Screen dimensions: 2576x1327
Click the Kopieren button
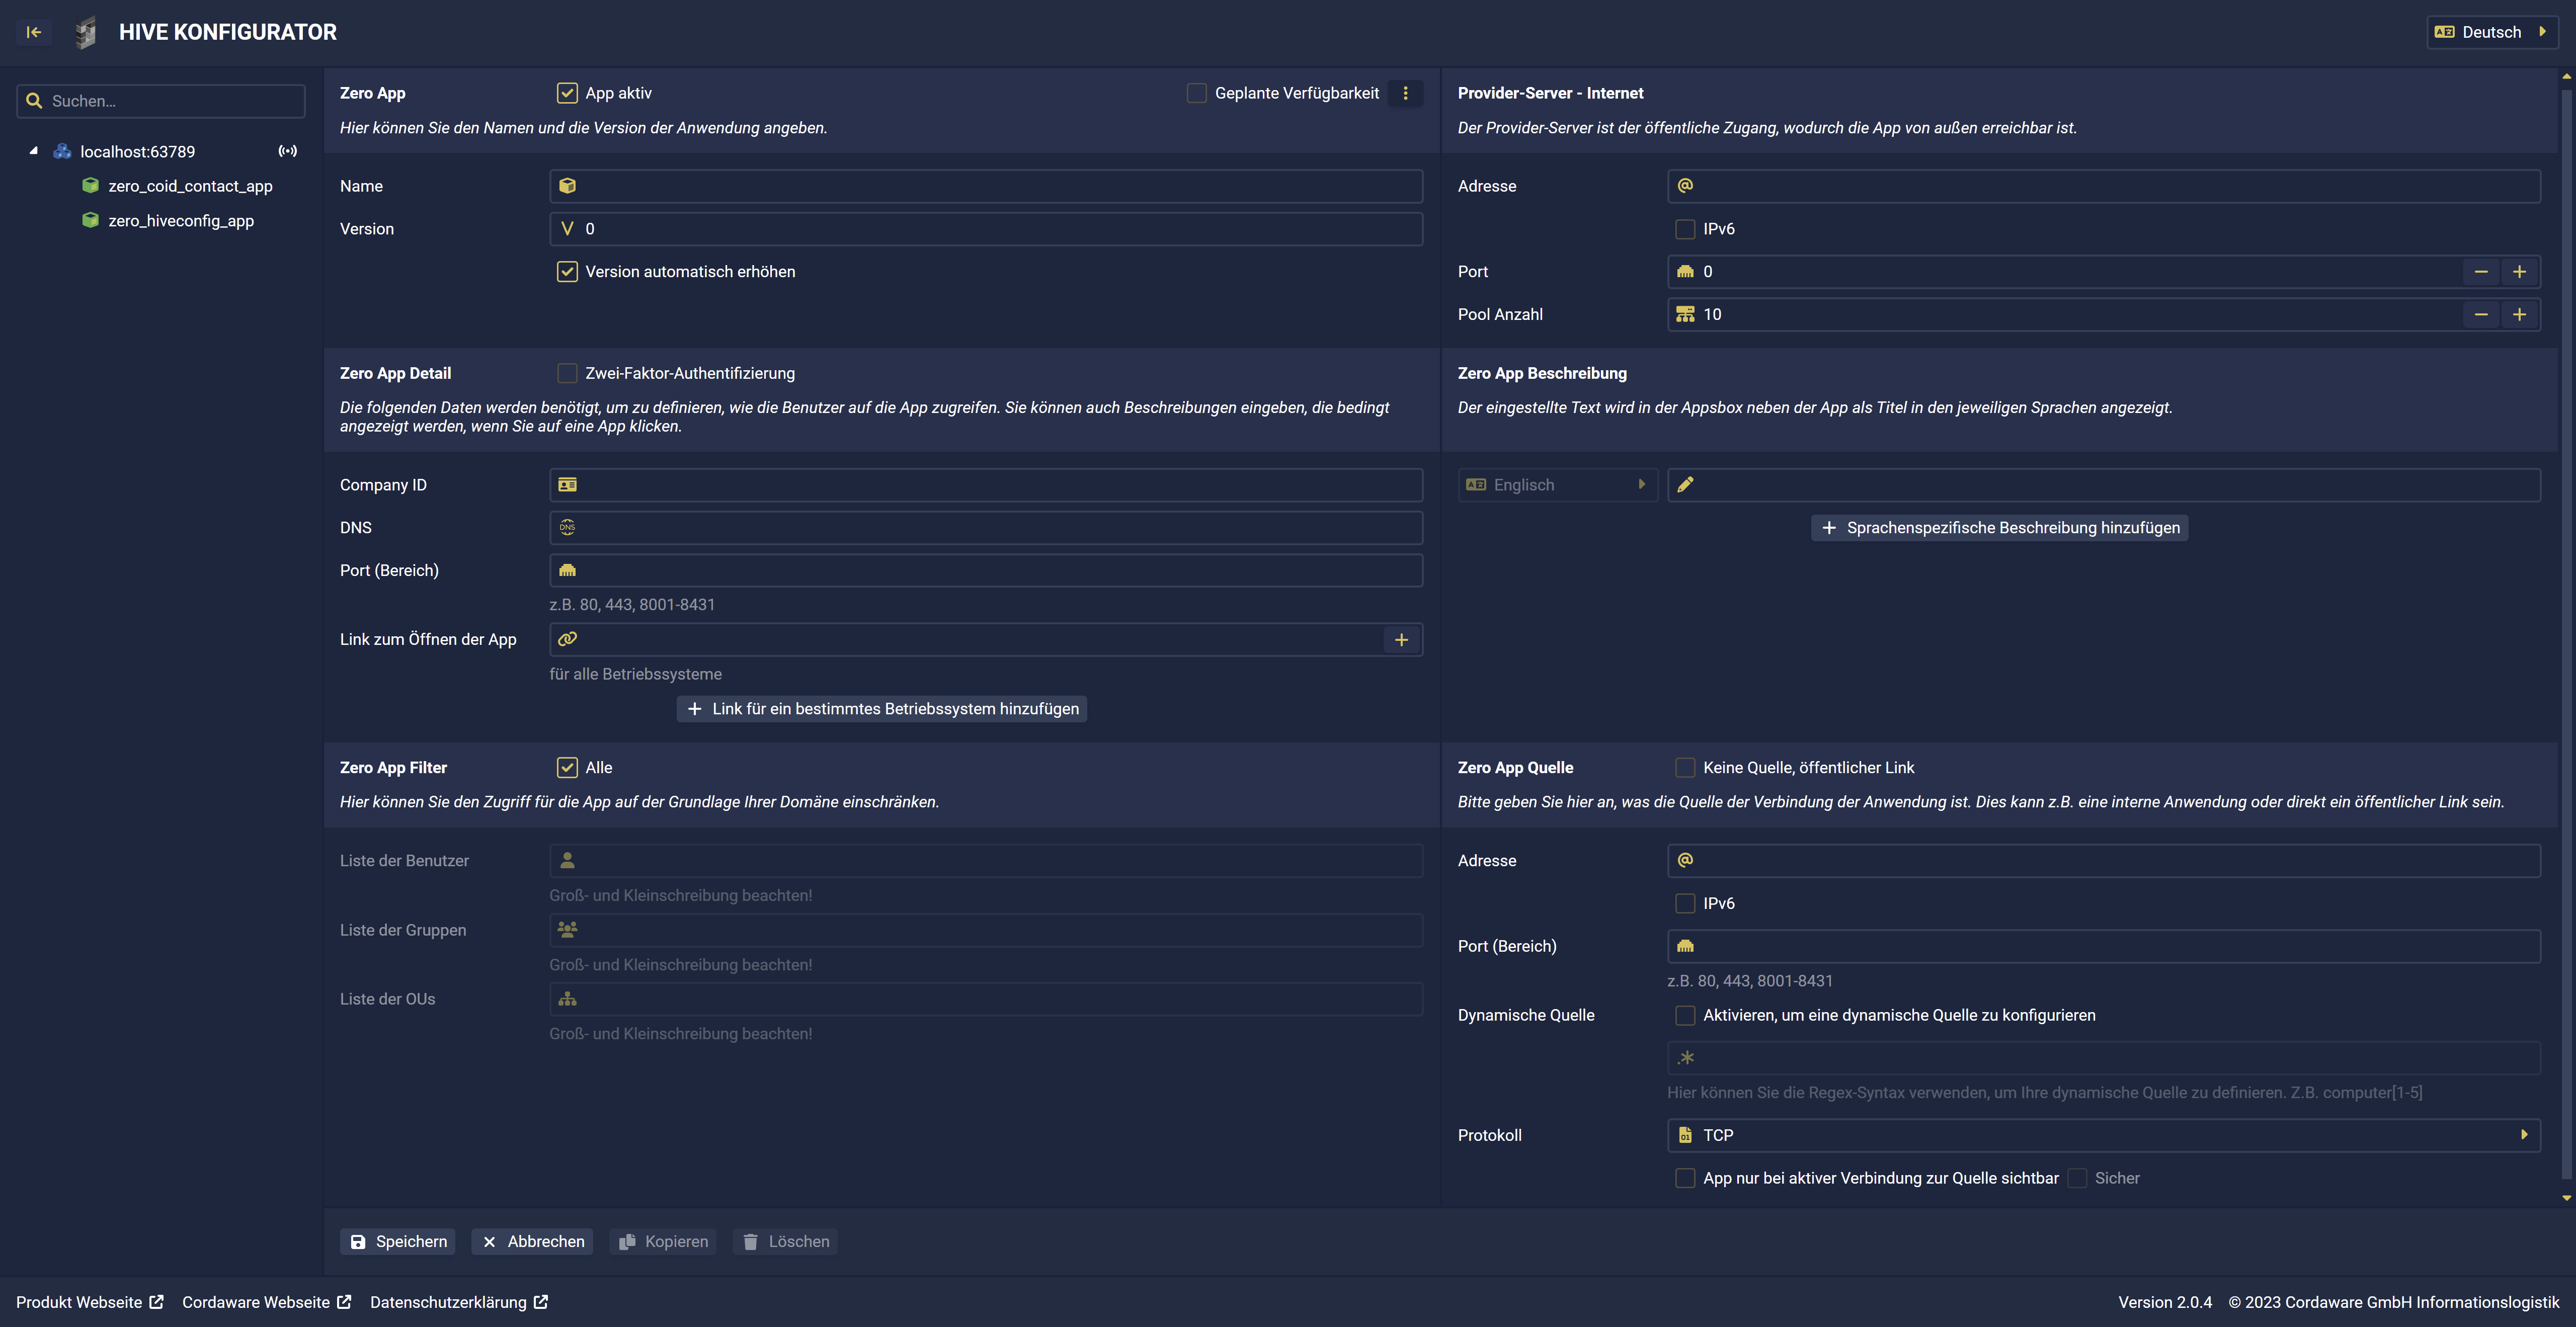pyautogui.click(x=663, y=1241)
